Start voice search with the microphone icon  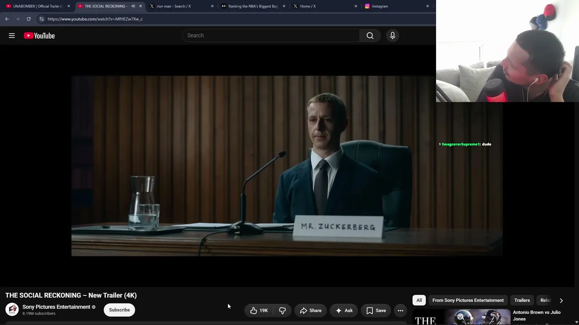(x=393, y=36)
